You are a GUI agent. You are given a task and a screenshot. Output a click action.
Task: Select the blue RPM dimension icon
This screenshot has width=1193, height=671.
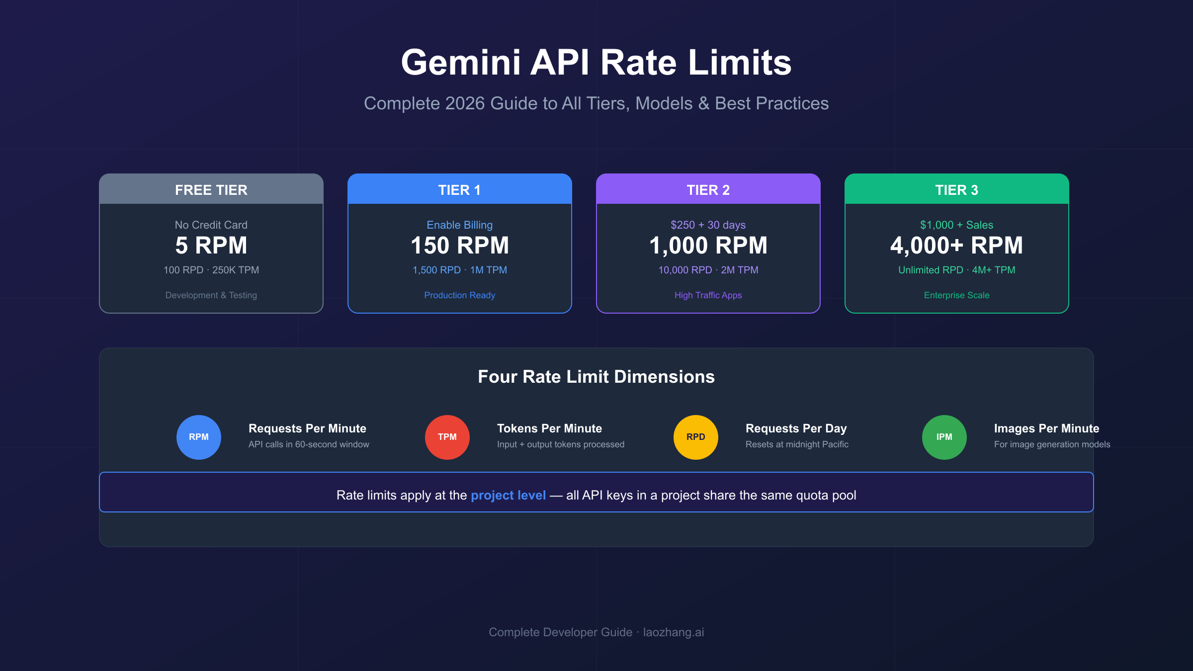click(198, 437)
